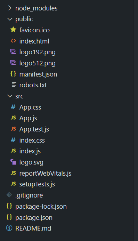Open the App.test.js file
This screenshot has width=138, height=241.
click(34, 129)
